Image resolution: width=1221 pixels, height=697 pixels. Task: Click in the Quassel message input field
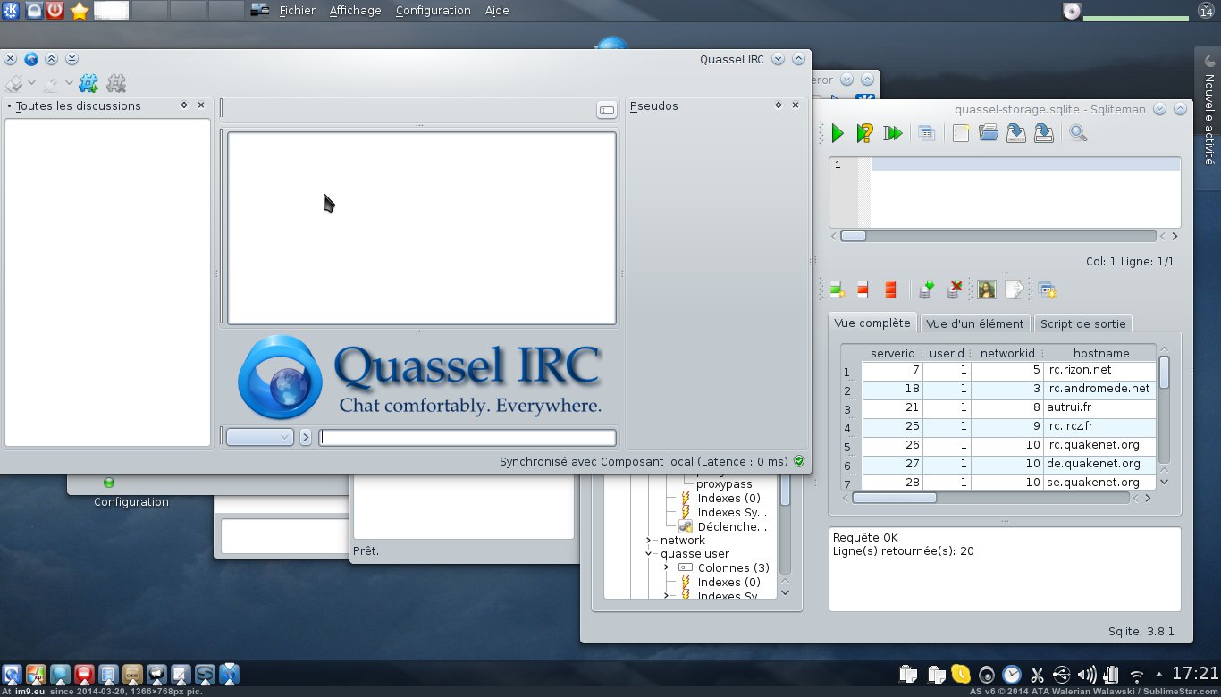[467, 437]
